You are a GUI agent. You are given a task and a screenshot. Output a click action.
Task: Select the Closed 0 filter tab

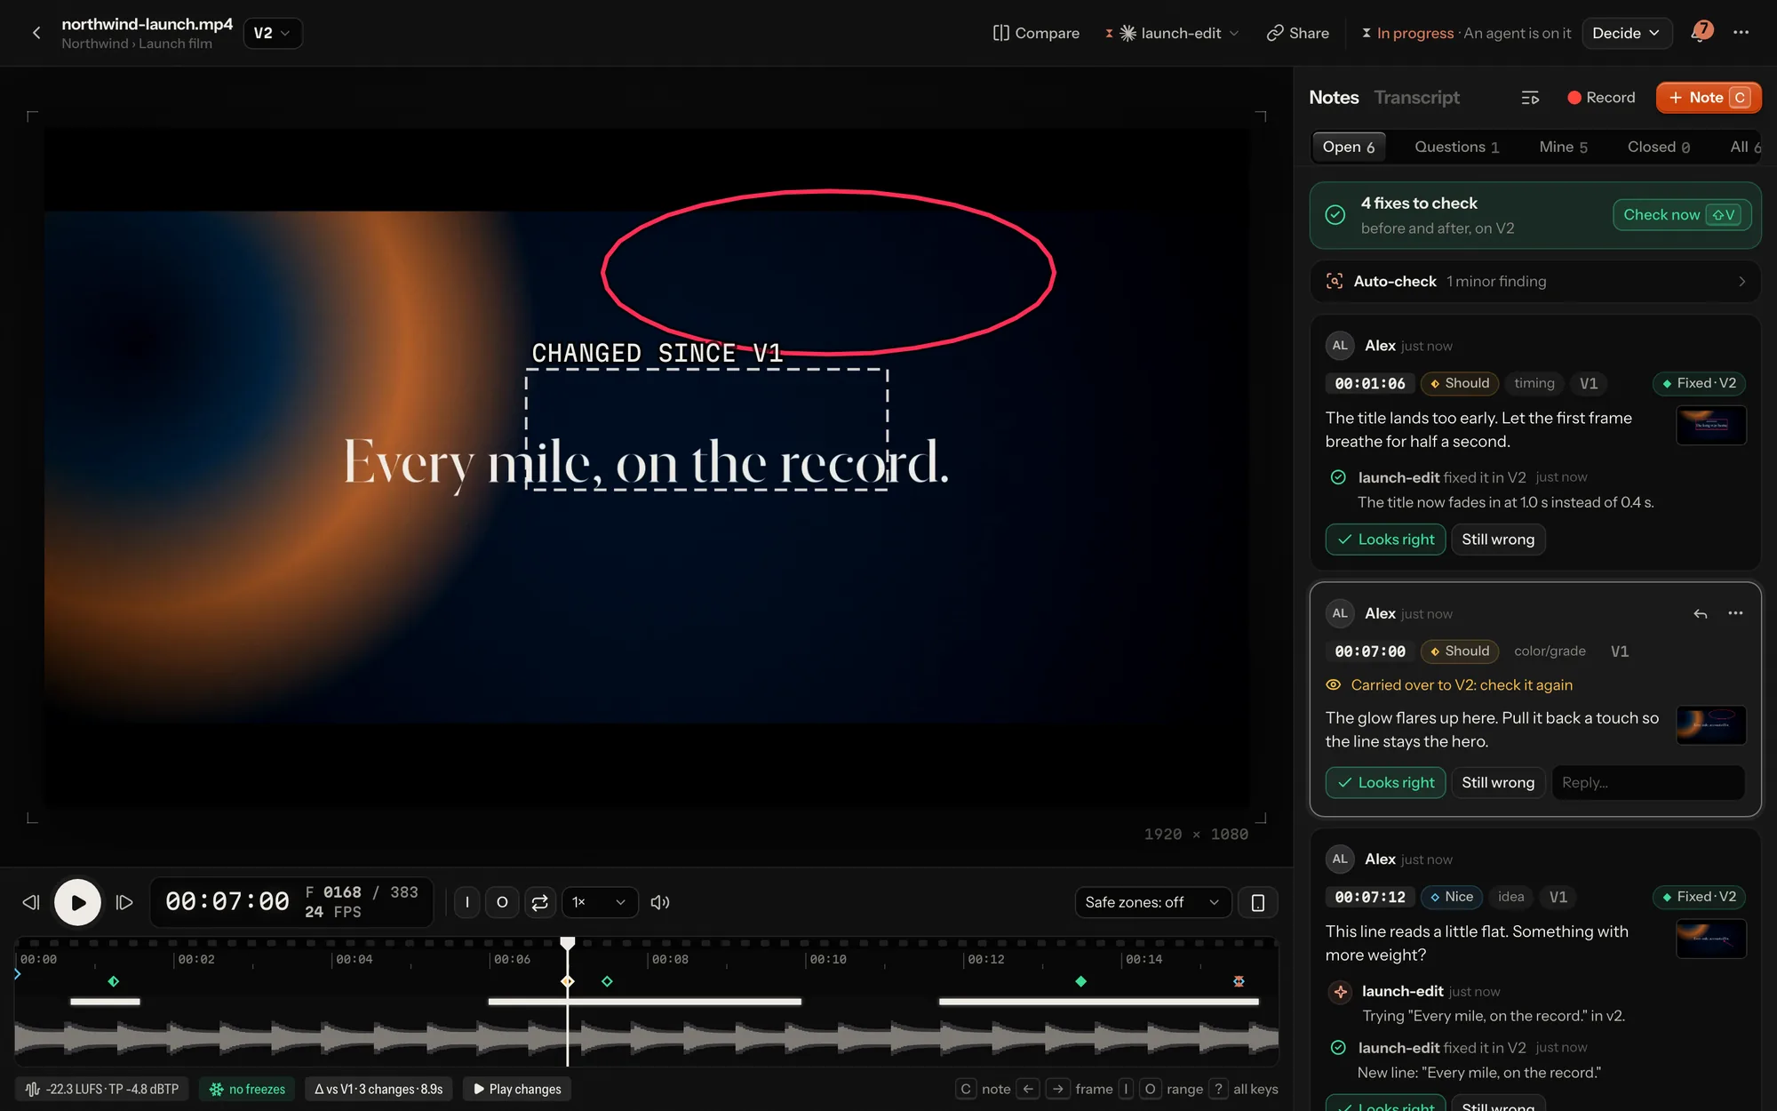pos(1658,147)
